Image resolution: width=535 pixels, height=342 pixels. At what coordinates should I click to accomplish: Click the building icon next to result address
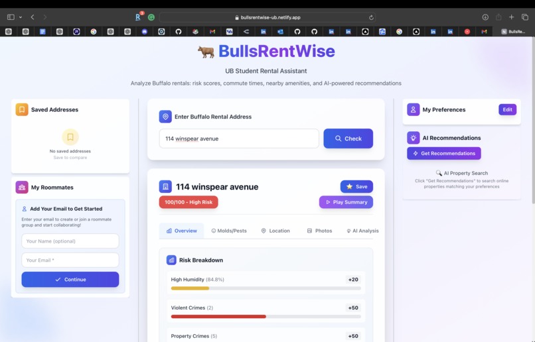click(165, 187)
